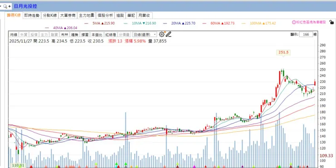Toggle the 本益比 overlay
336x168 pixels.
point(97,34)
